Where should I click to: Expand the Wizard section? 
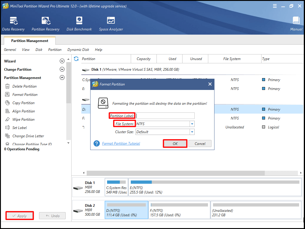(x=62, y=61)
